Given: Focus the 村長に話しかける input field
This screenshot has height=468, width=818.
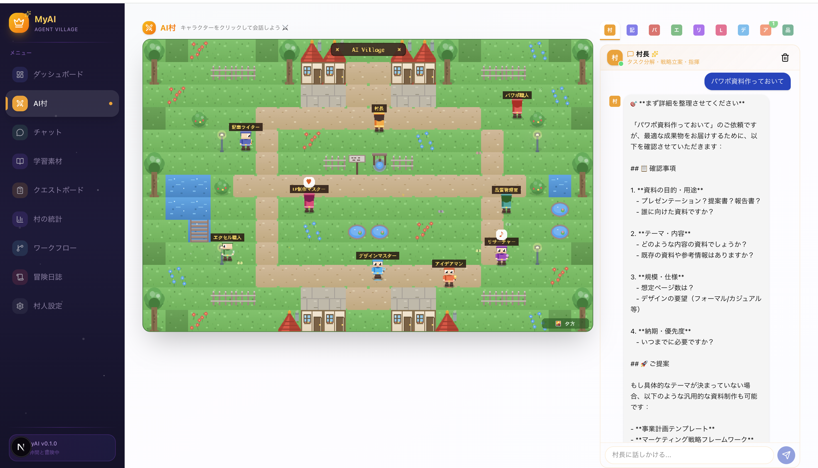Looking at the screenshot, I should click(x=689, y=455).
